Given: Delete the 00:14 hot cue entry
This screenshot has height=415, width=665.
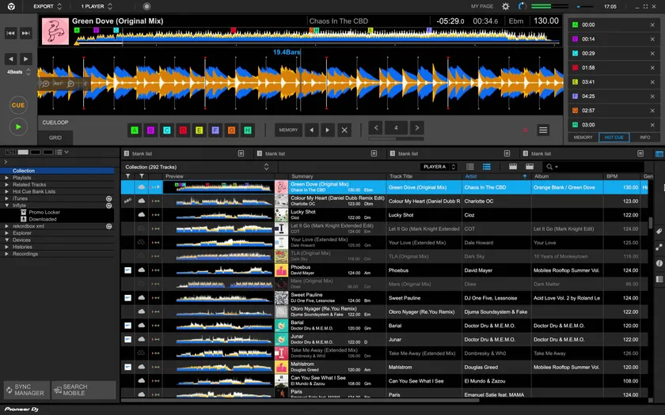Looking at the screenshot, I should point(652,39).
